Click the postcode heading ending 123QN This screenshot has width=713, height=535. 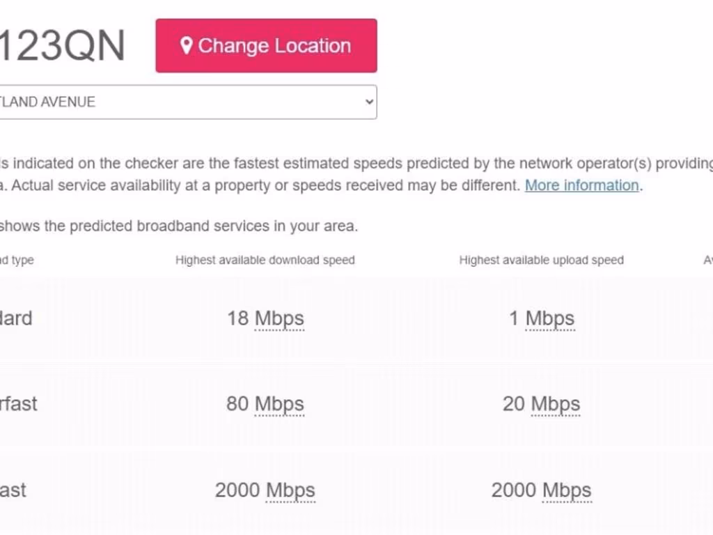[63, 47]
